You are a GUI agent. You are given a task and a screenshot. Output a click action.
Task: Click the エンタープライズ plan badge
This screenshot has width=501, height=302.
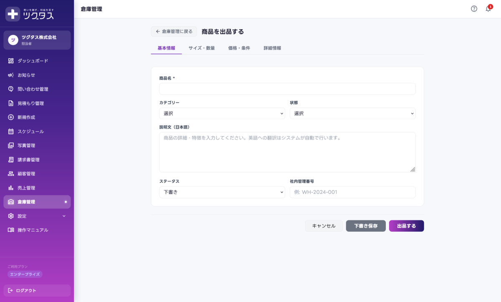[x=25, y=275]
